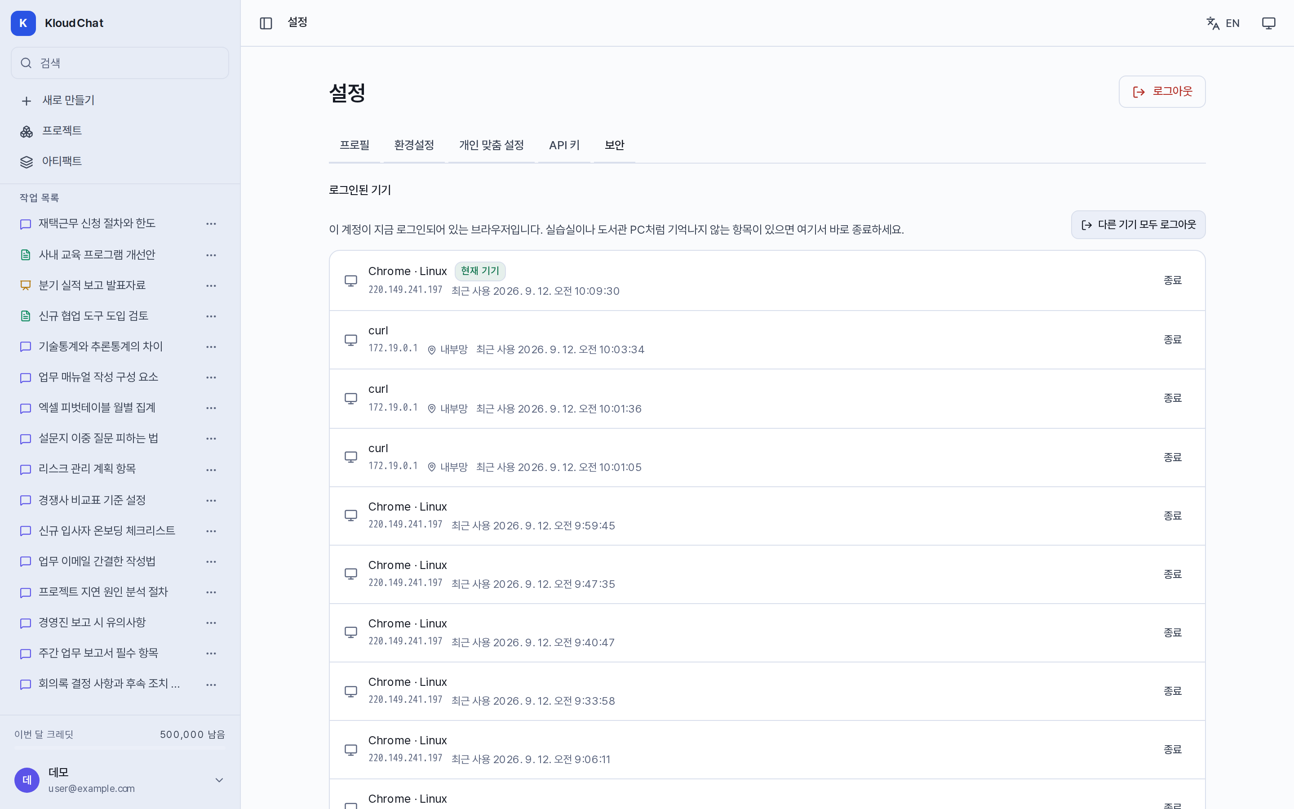The height and width of the screenshot is (809, 1294).
Task: Open 기술통계와 추론통계의 차이 chat
Action: point(101,347)
